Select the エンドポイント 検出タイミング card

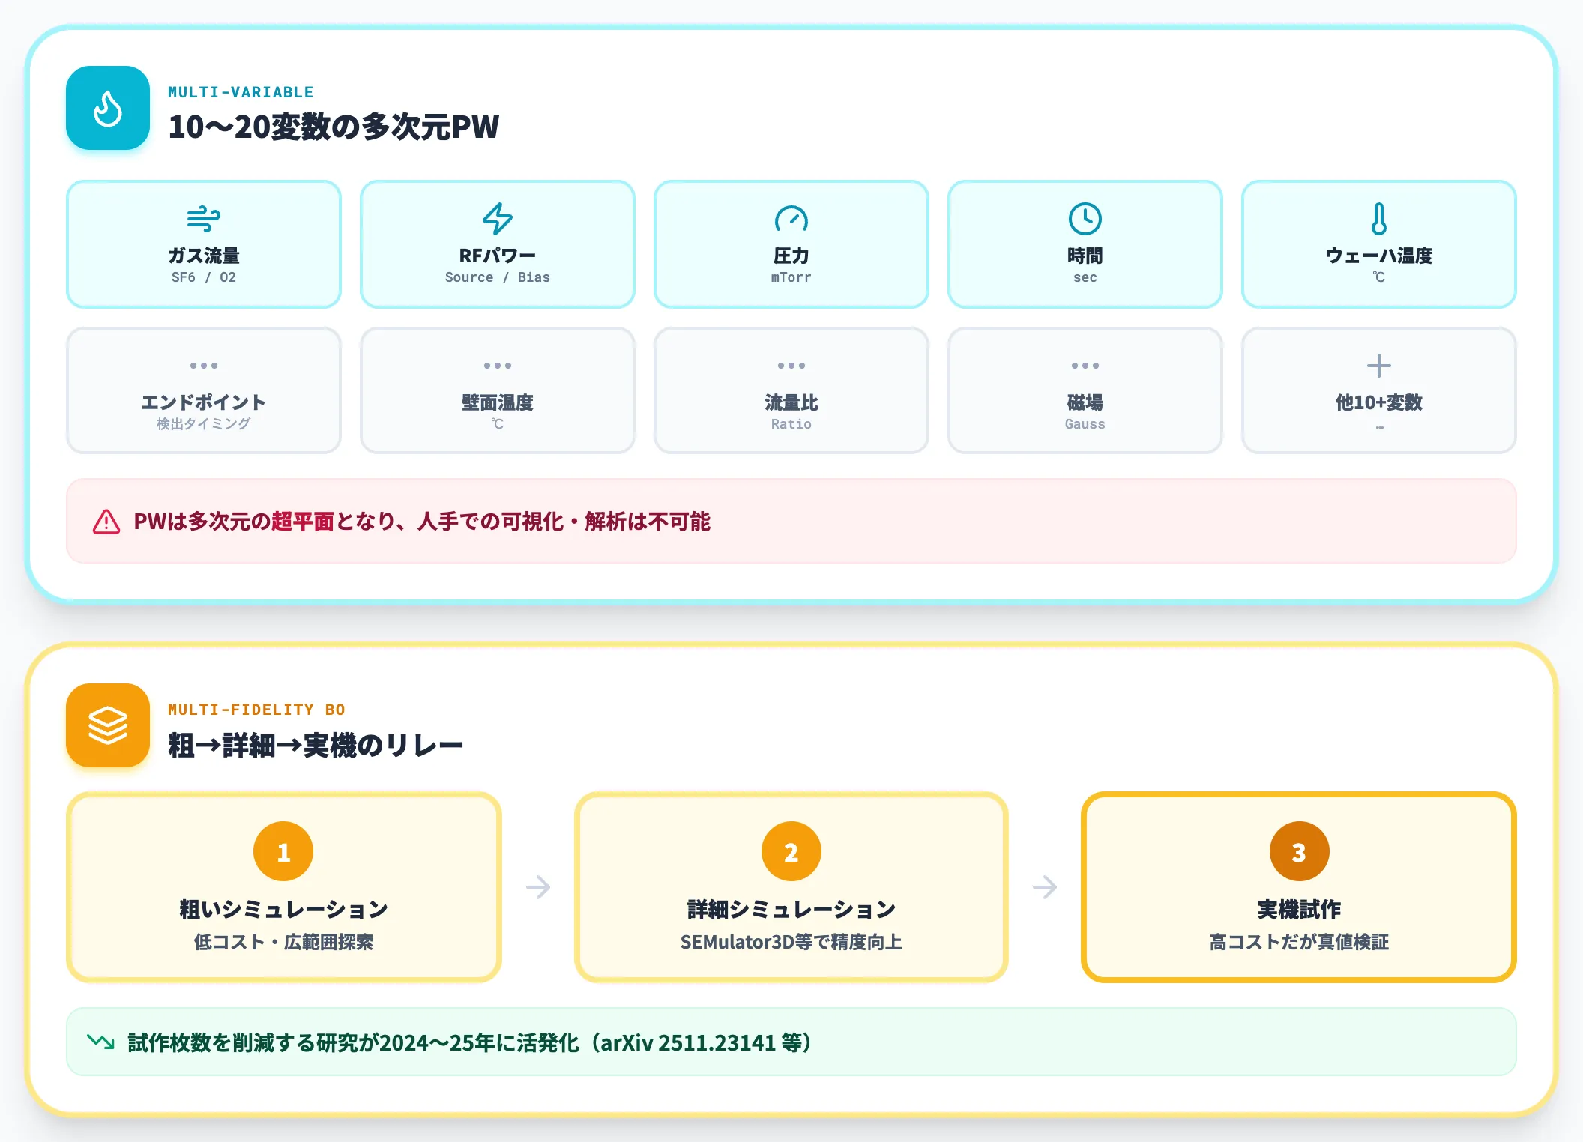(x=204, y=390)
